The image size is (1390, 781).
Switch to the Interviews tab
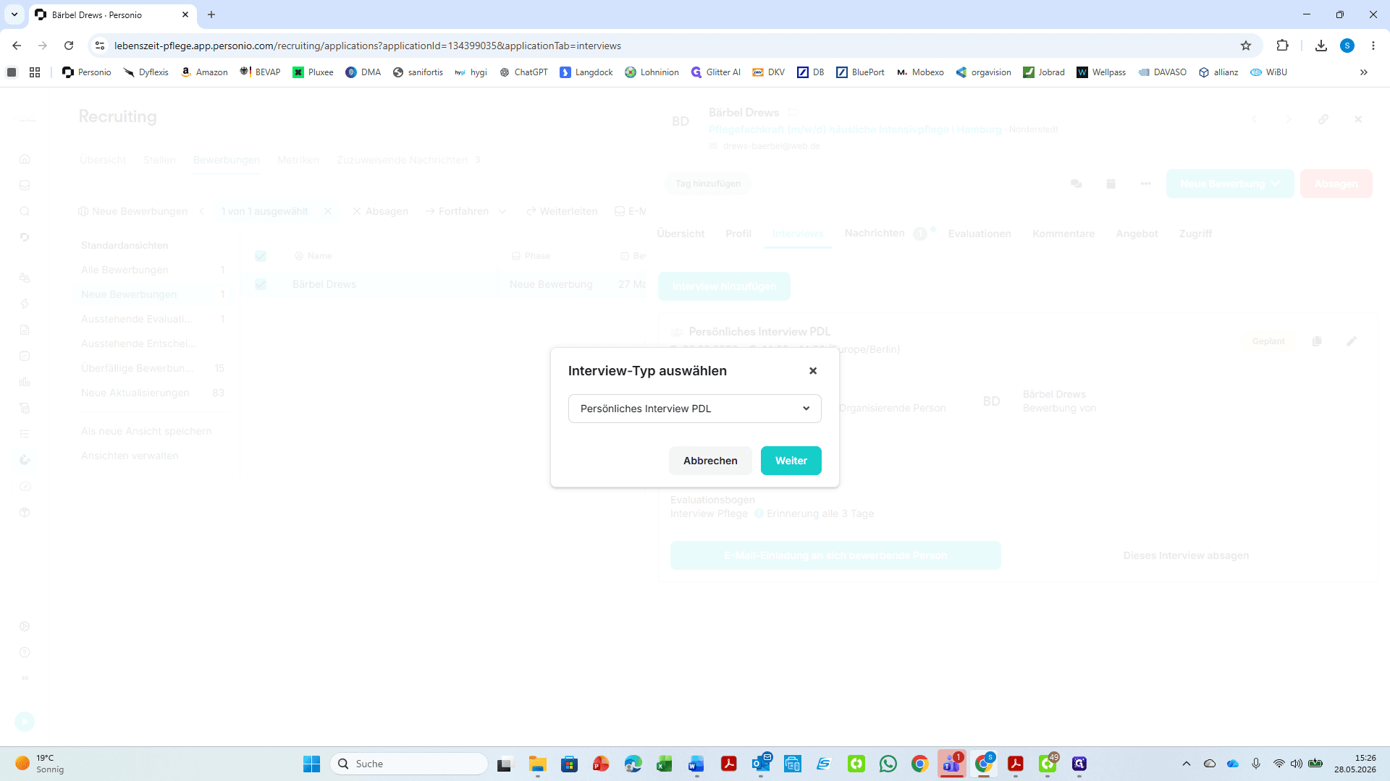click(798, 234)
